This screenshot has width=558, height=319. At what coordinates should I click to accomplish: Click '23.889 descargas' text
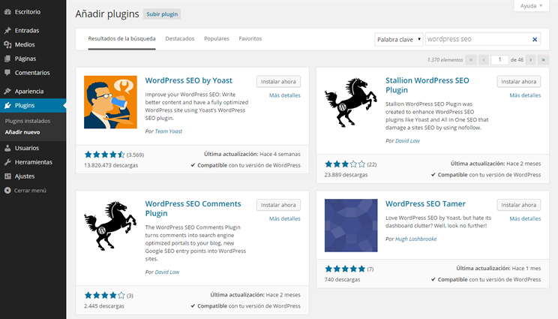tap(346, 175)
